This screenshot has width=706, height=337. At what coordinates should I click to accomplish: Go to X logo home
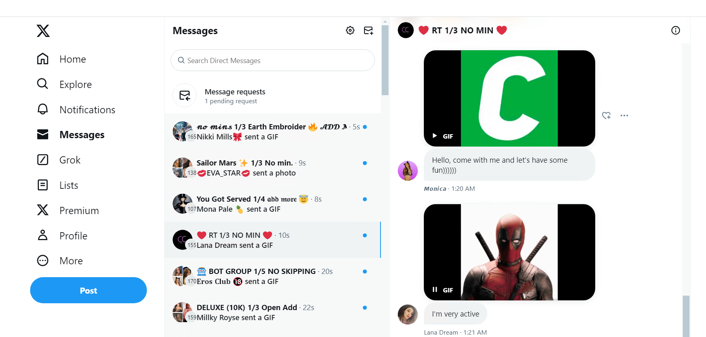point(43,31)
